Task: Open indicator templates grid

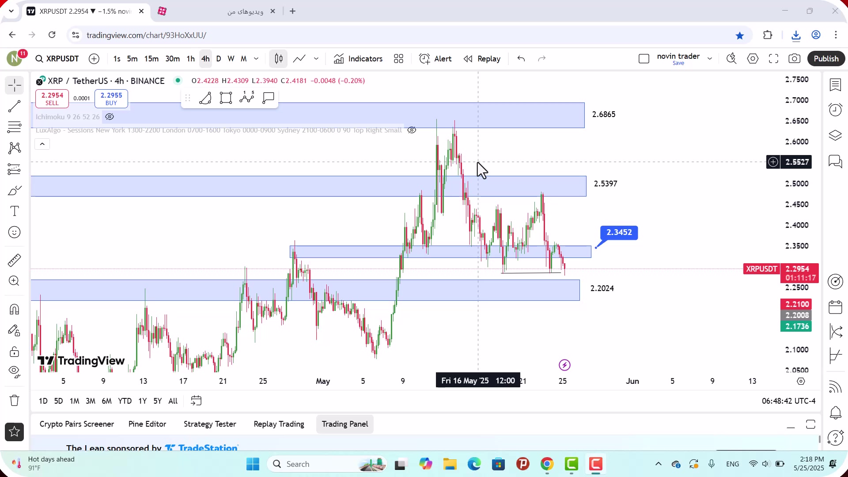Action: point(399,59)
